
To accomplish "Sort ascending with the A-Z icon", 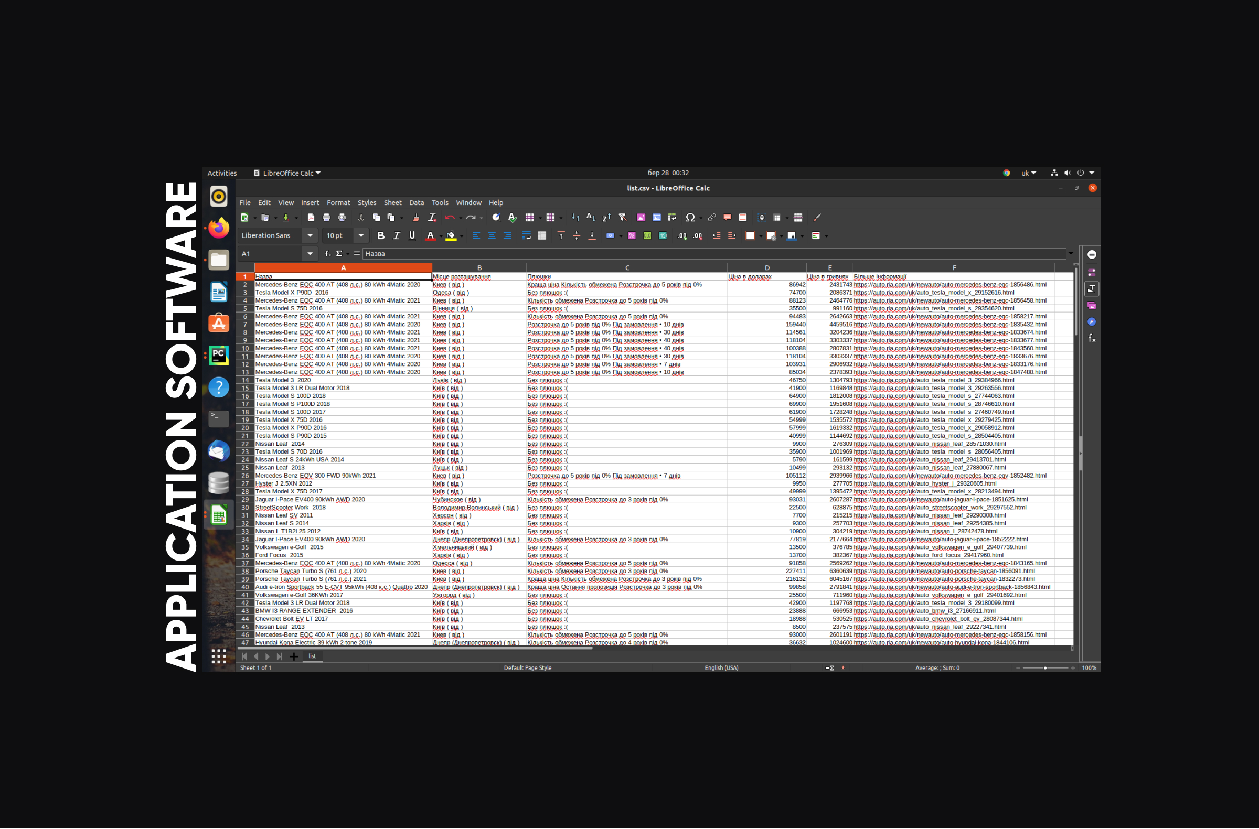I will coord(591,217).
